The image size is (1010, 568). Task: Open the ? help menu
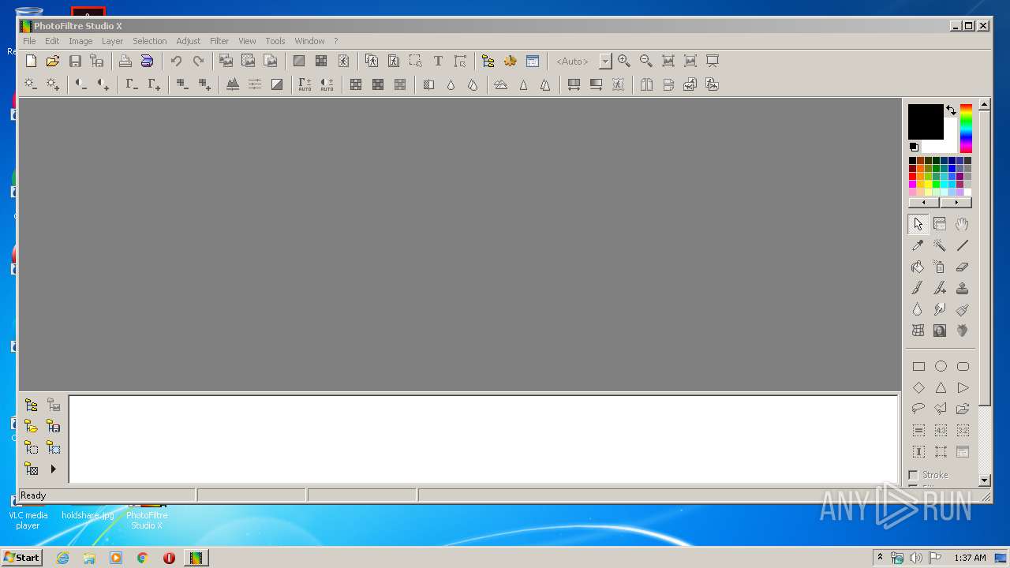pyautogui.click(x=335, y=41)
